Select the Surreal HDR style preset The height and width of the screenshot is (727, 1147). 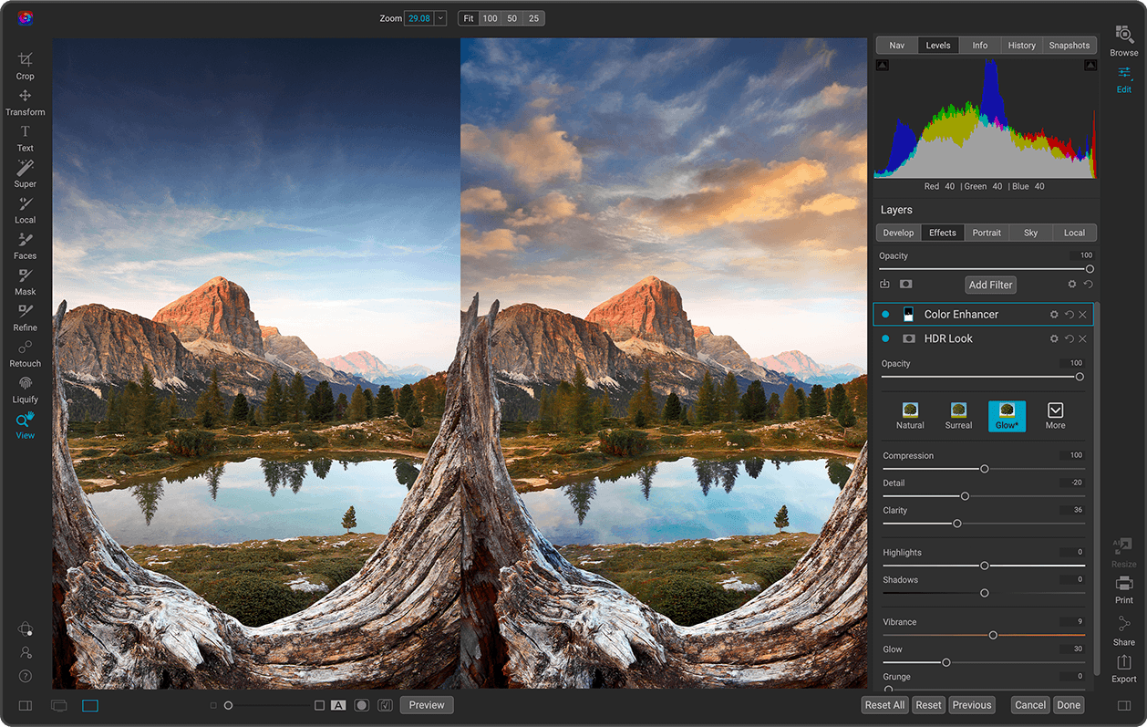[x=958, y=416]
